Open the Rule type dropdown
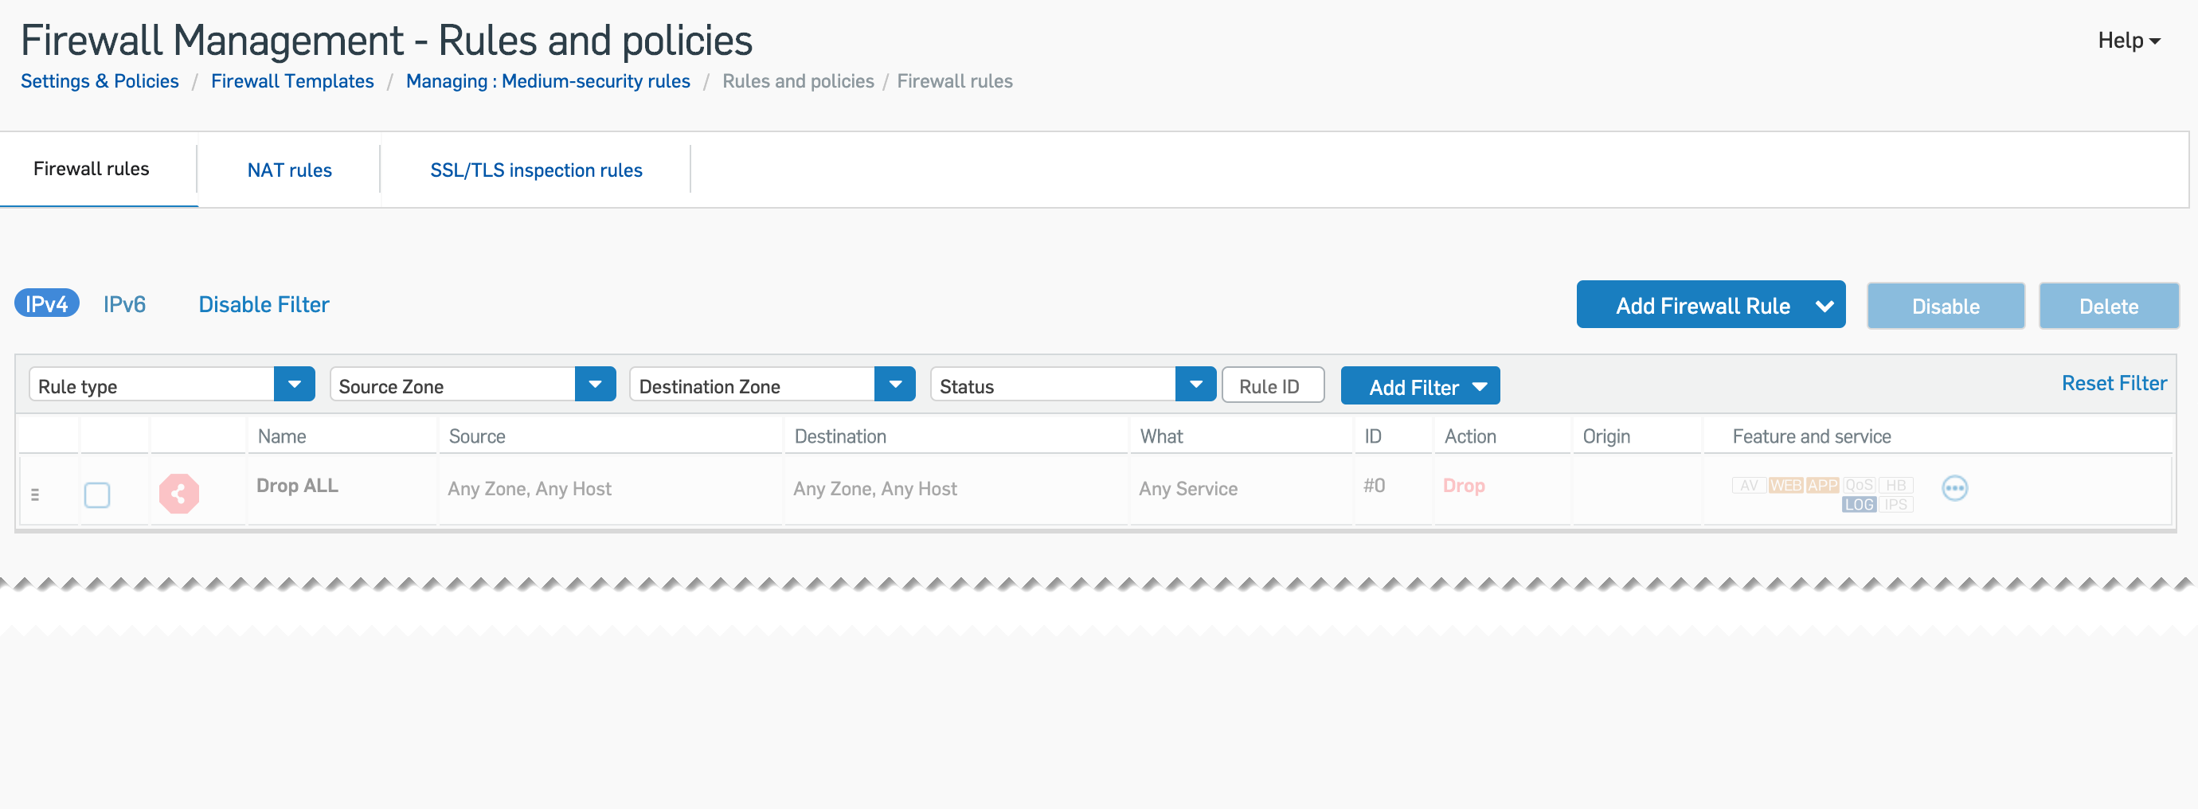2198x809 pixels. click(x=295, y=384)
